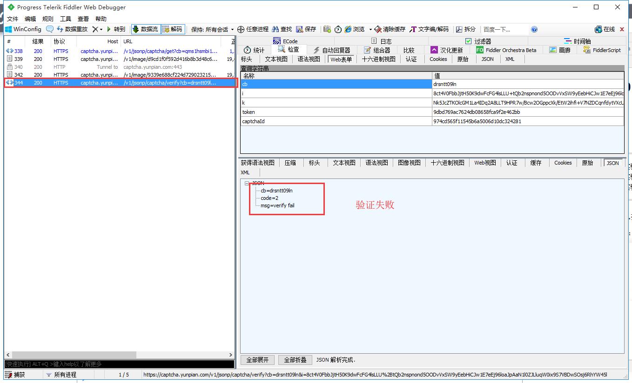632x383 pixels.
Task: Open the 查看 menu
Action: [83, 19]
